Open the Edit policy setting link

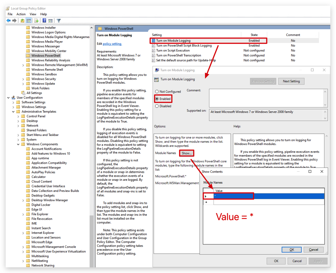tap(112, 44)
